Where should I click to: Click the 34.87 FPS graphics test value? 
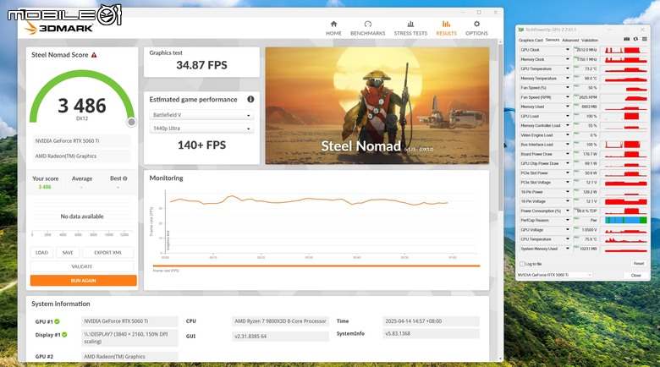coord(201,65)
